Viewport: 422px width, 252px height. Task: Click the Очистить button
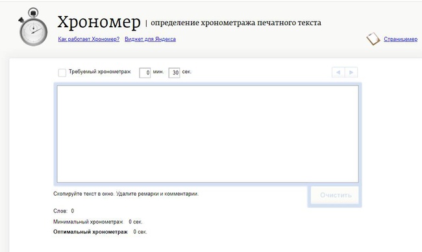pos(336,195)
